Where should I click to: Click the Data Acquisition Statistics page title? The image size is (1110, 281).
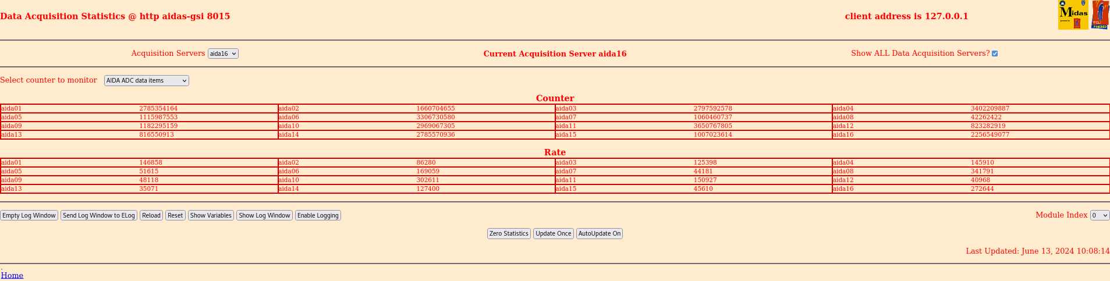pyautogui.click(x=115, y=16)
